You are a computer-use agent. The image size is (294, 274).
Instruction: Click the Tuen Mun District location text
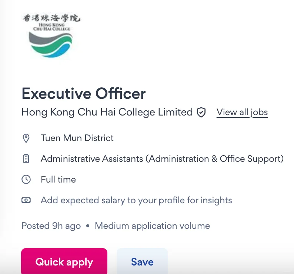[x=77, y=138]
